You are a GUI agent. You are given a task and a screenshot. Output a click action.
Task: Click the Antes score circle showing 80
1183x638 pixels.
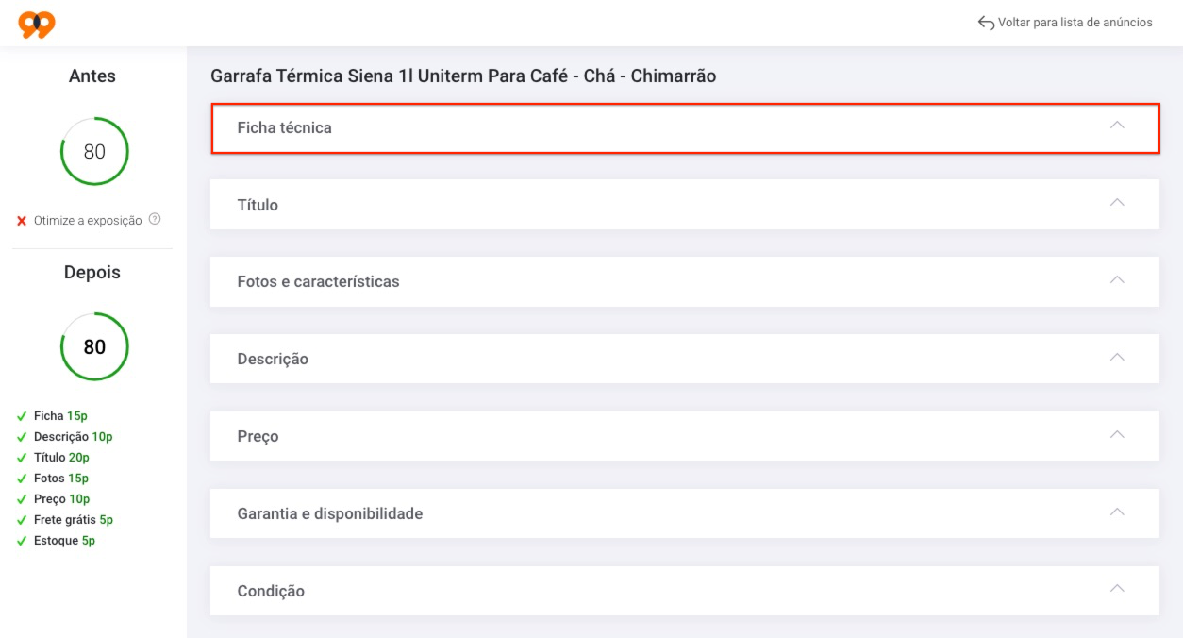pyautogui.click(x=94, y=151)
